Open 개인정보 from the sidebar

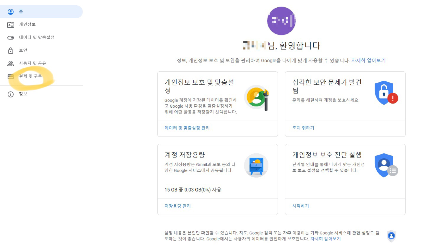tap(41, 24)
